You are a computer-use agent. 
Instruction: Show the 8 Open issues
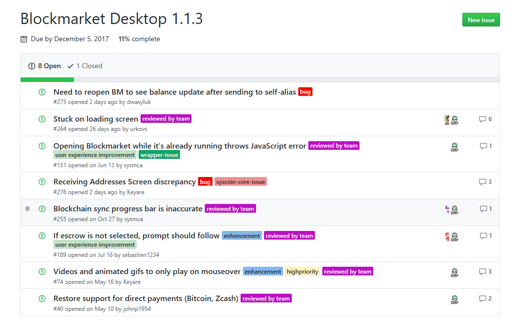click(x=45, y=66)
